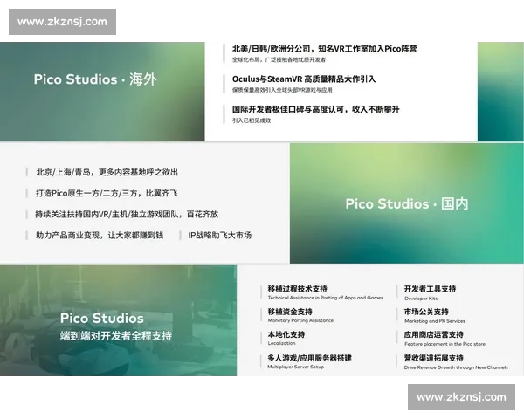
Task: Select the line "北京/上海/青岛,更多内容基地呼之欲出"
Action: 107,173
